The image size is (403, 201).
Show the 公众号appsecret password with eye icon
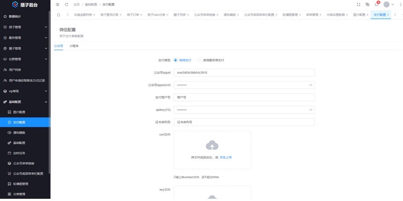pos(311,85)
